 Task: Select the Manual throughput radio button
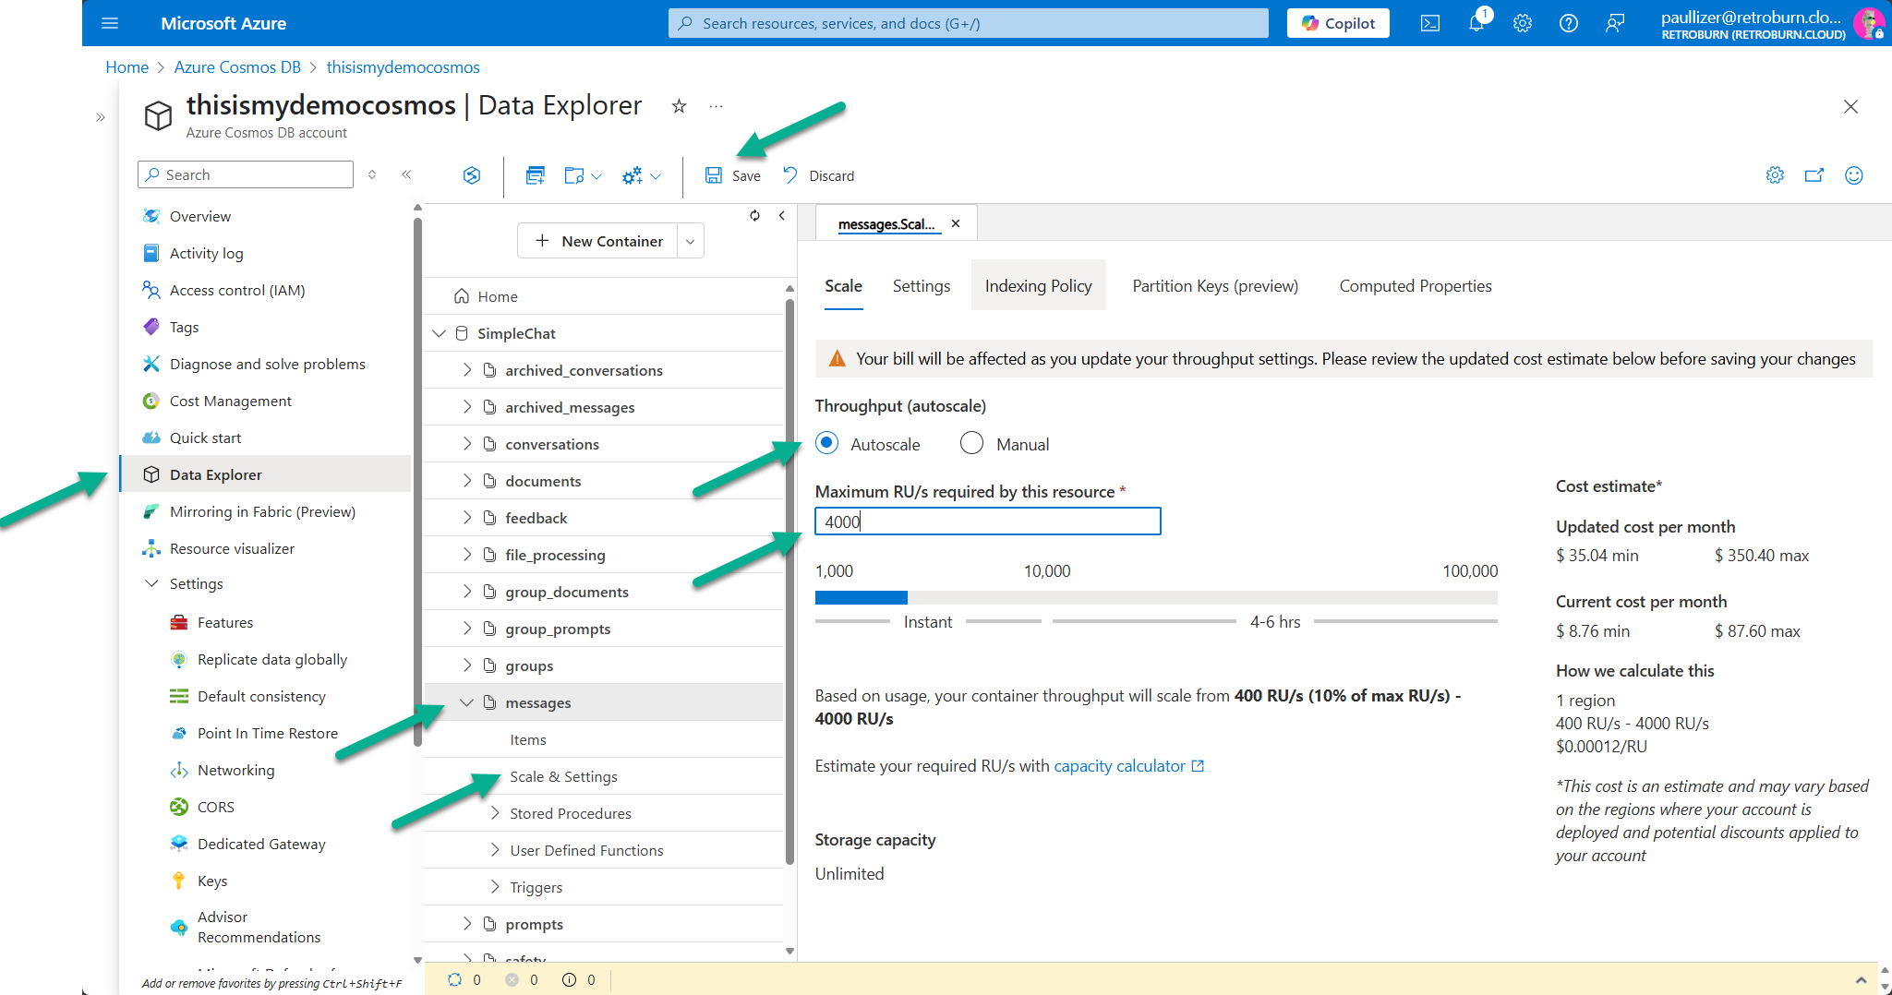point(971,443)
